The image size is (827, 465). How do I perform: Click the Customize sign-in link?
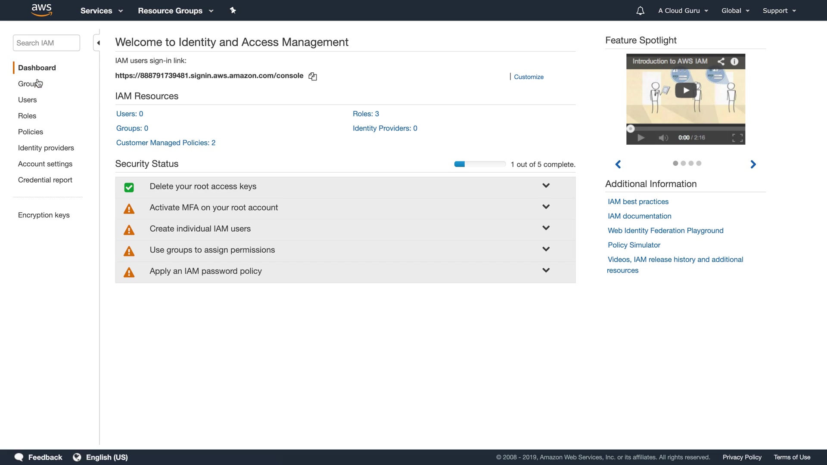(x=529, y=77)
